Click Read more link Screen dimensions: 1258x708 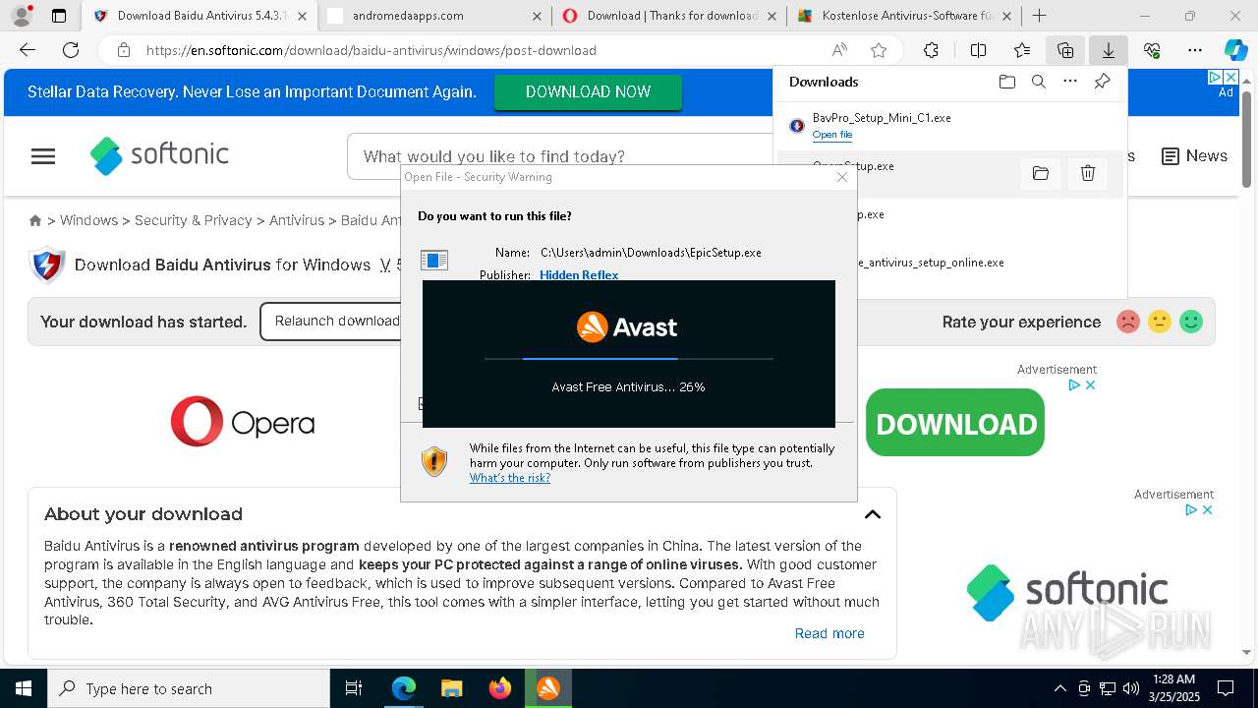(829, 633)
